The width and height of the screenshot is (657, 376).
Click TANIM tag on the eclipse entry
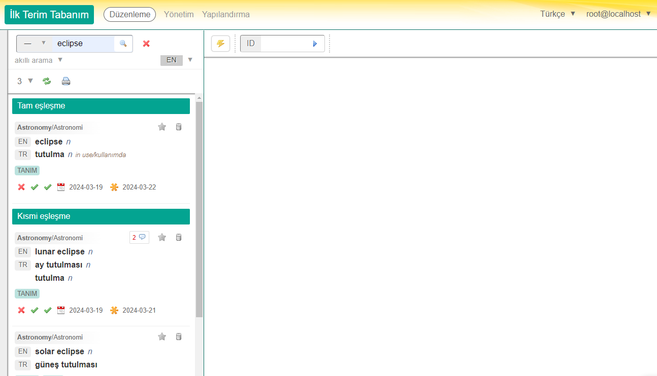click(27, 170)
